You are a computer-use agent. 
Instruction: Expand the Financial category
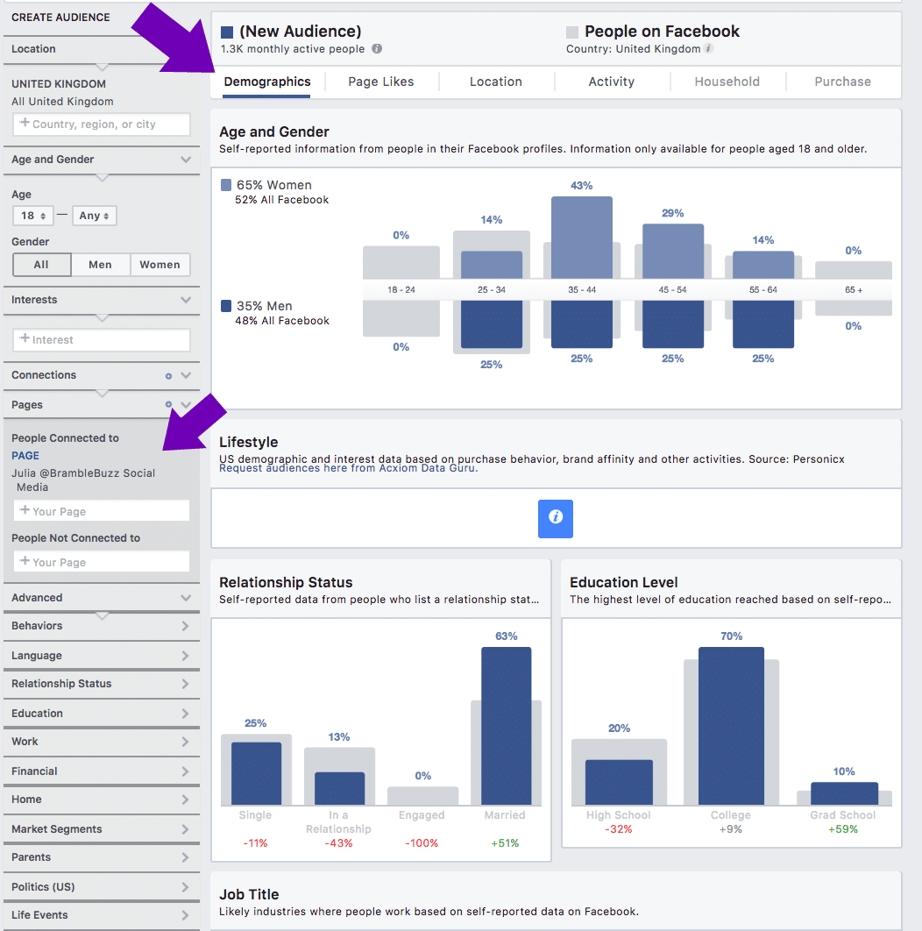click(102, 771)
